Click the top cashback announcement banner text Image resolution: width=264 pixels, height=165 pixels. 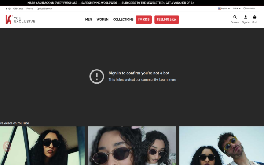pos(110,3)
